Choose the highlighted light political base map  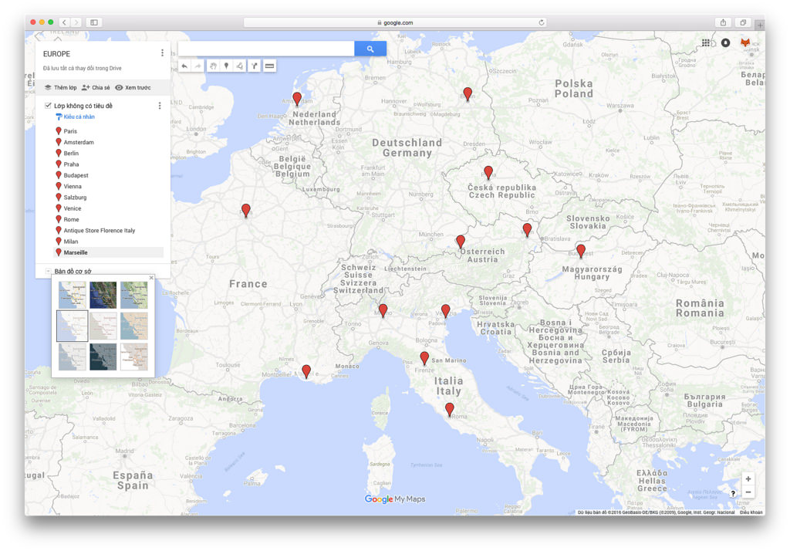point(72,326)
